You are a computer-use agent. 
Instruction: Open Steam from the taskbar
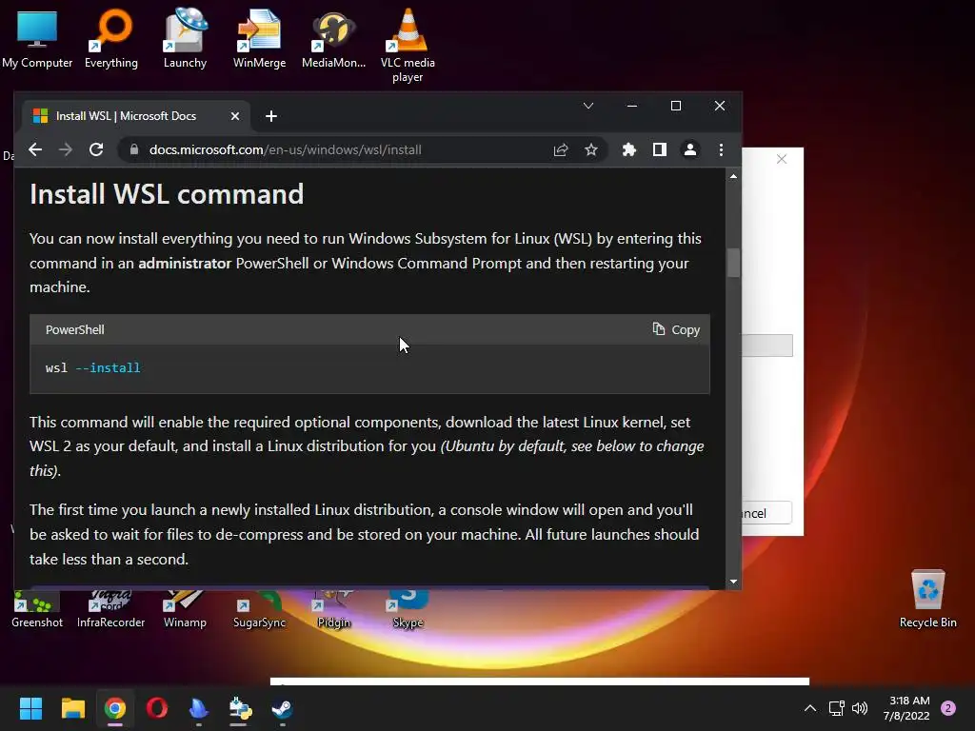pyautogui.click(x=282, y=708)
